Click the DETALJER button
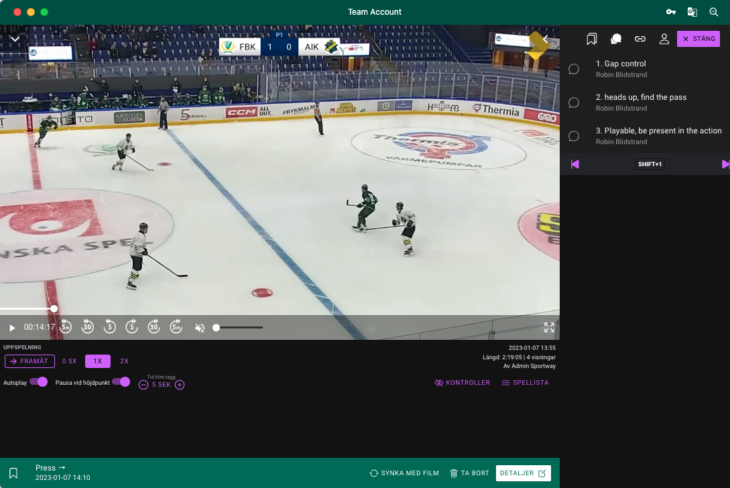The height and width of the screenshot is (488, 730). tap(523, 473)
